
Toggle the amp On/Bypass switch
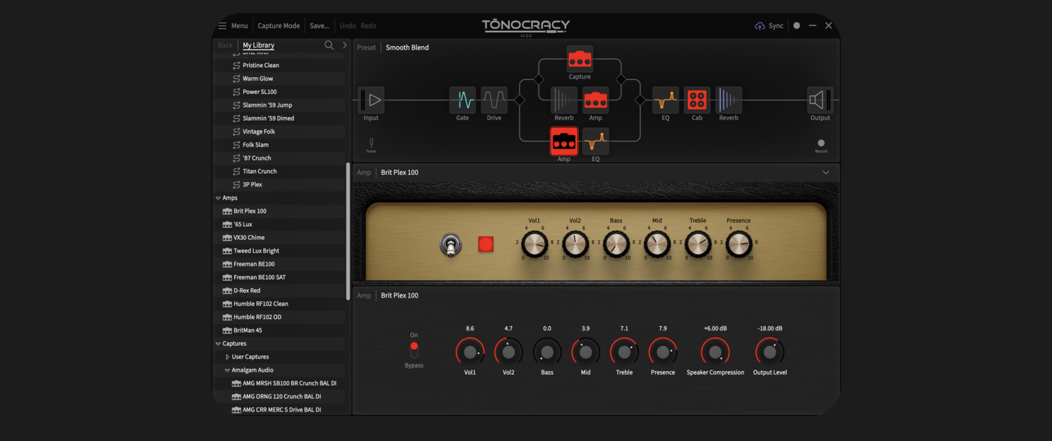coord(414,349)
